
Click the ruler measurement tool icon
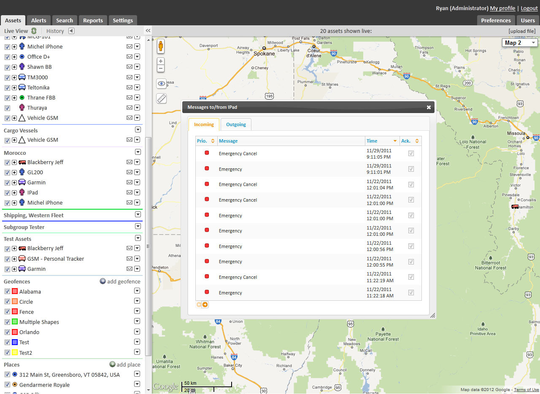pyautogui.click(x=162, y=98)
